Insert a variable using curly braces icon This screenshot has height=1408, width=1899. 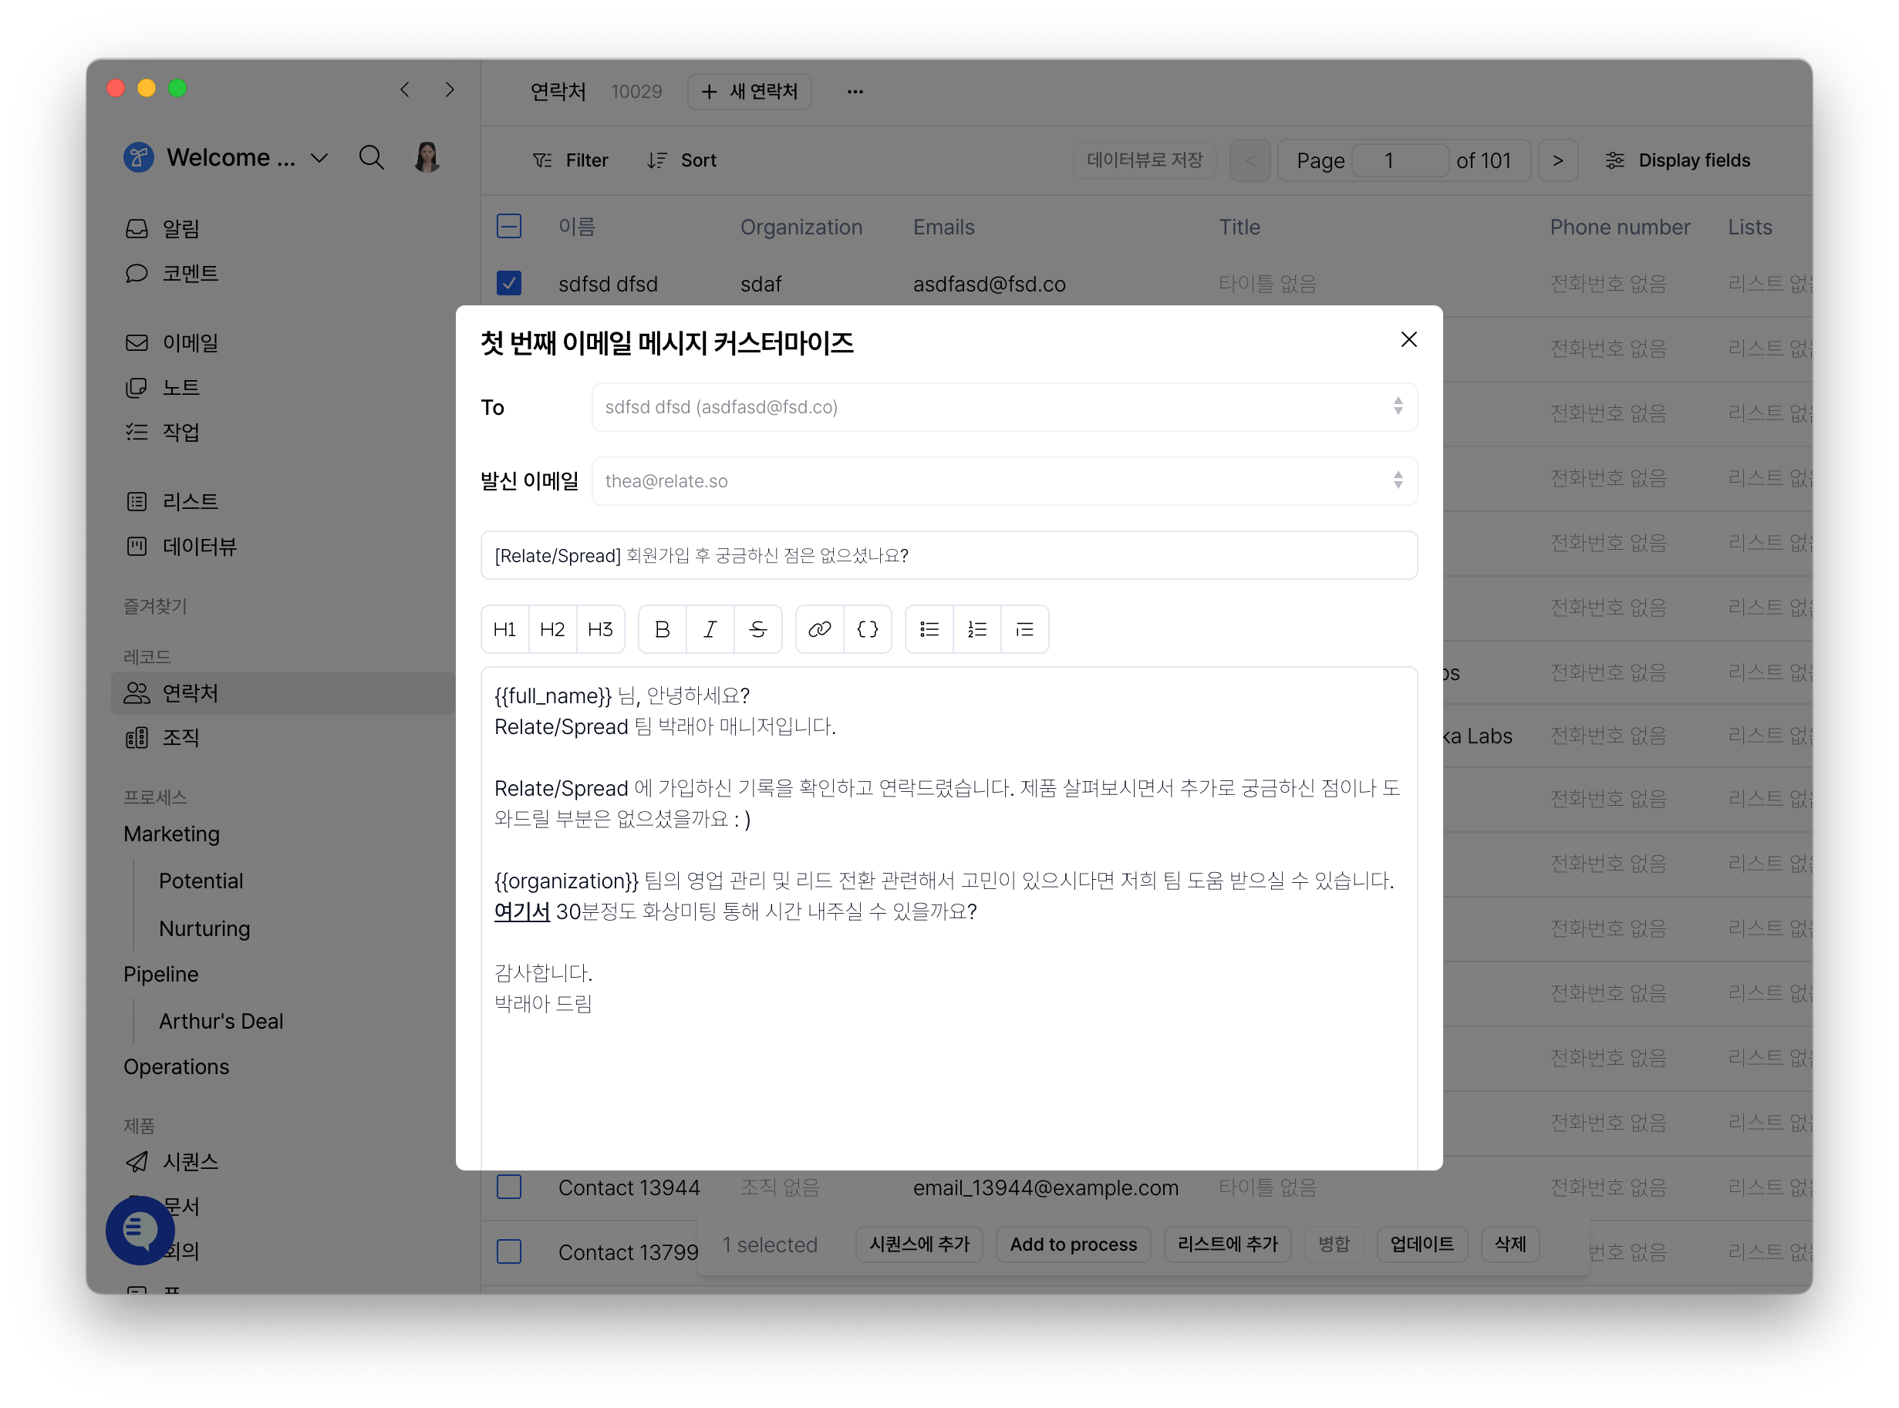pos(868,629)
